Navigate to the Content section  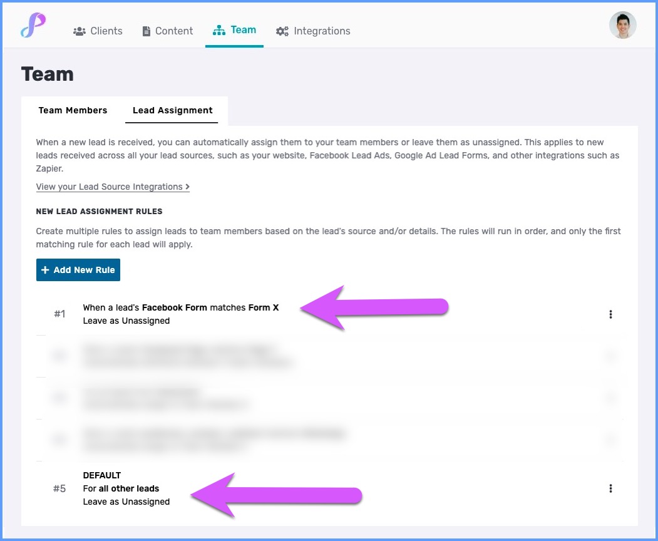point(173,30)
